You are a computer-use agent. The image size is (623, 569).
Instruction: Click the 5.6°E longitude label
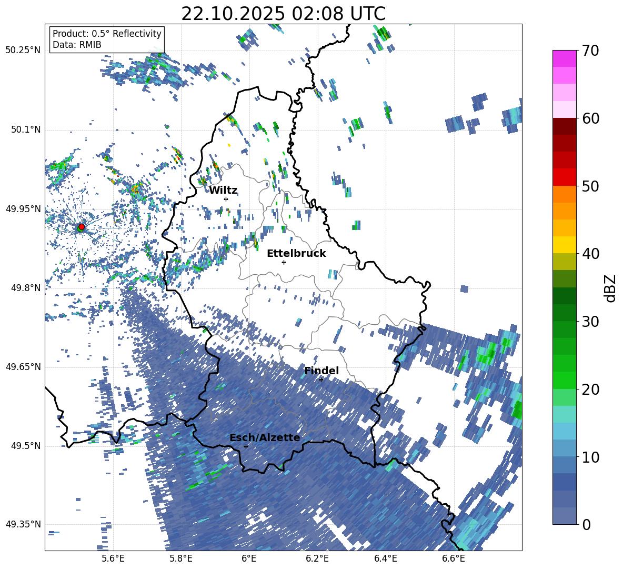coord(113,558)
